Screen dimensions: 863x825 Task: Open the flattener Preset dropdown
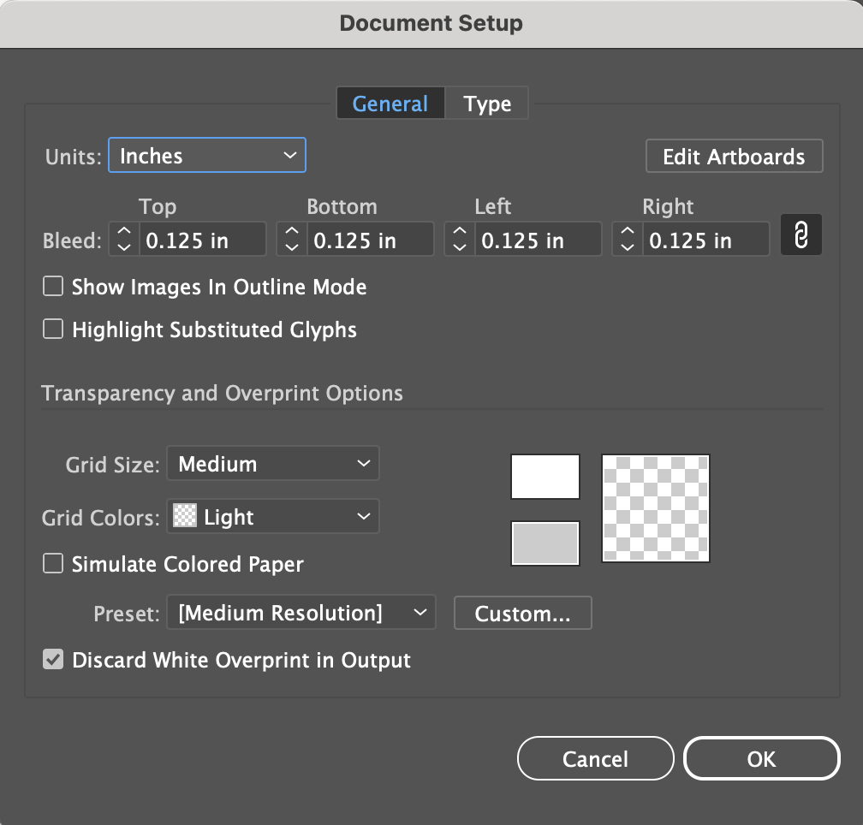(x=301, y=613)
